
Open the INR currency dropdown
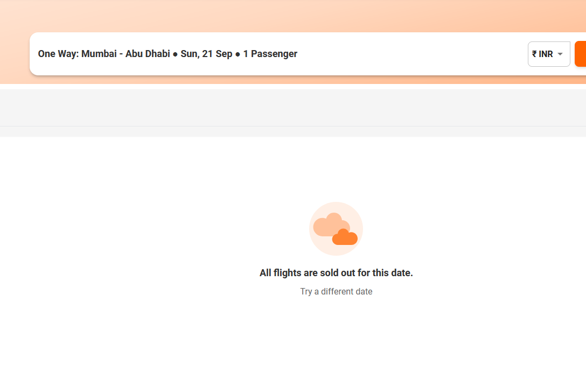pos(549,54)
